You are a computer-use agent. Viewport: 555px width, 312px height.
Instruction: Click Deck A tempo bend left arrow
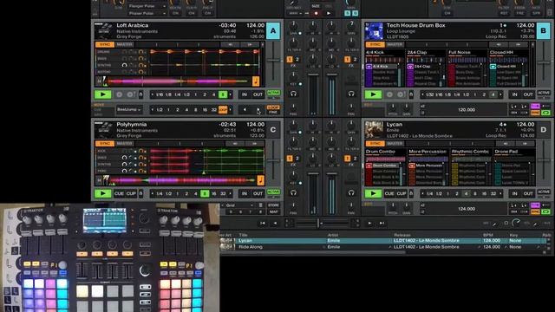230,44
